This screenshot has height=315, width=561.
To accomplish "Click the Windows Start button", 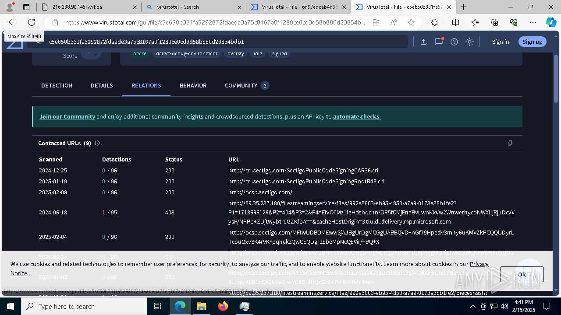I will pyautogui.click(x=11, y=306).
